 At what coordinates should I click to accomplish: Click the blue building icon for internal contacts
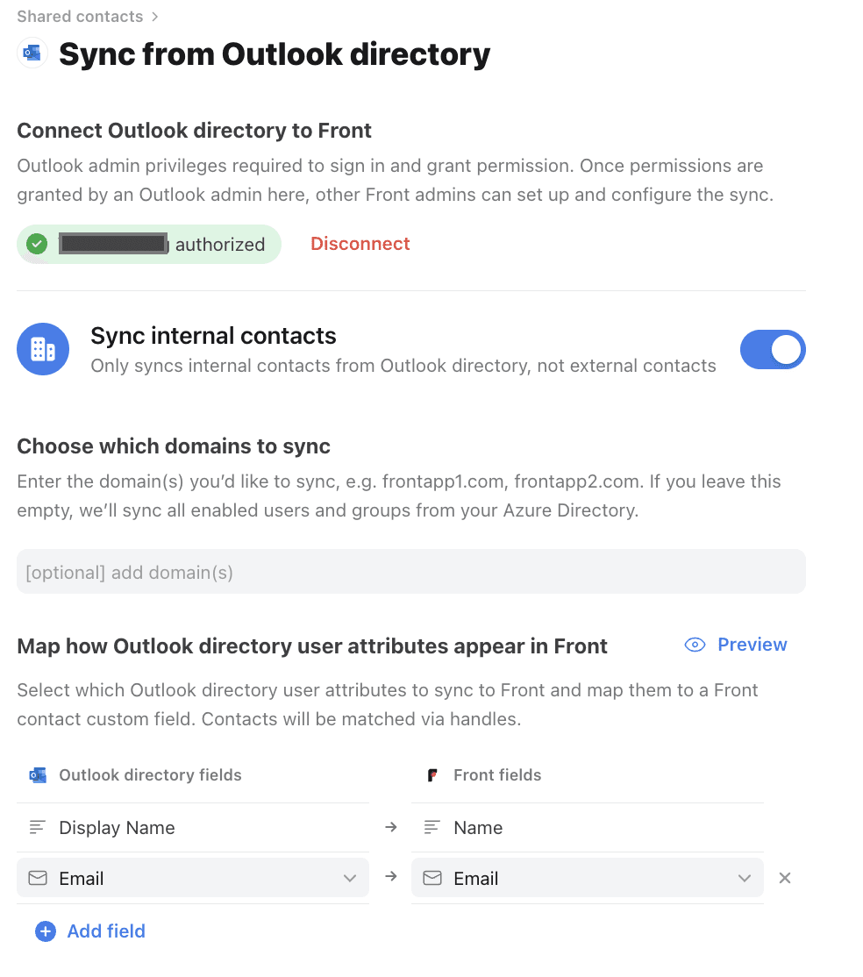click(42, 349)
